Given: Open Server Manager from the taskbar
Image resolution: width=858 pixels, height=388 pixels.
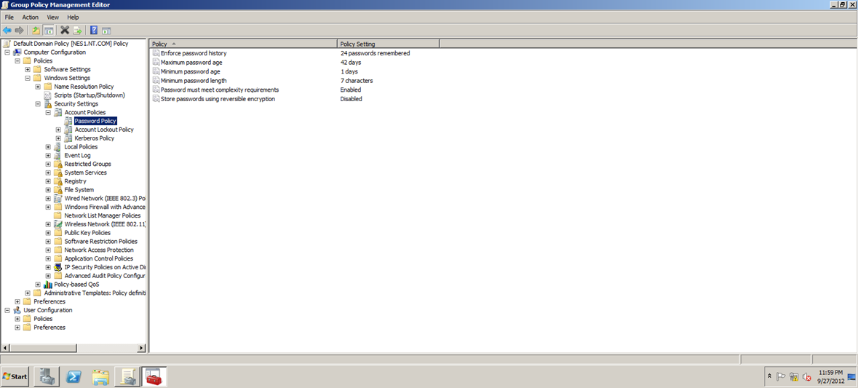Looking at the screenshot, I should point(47,376).
